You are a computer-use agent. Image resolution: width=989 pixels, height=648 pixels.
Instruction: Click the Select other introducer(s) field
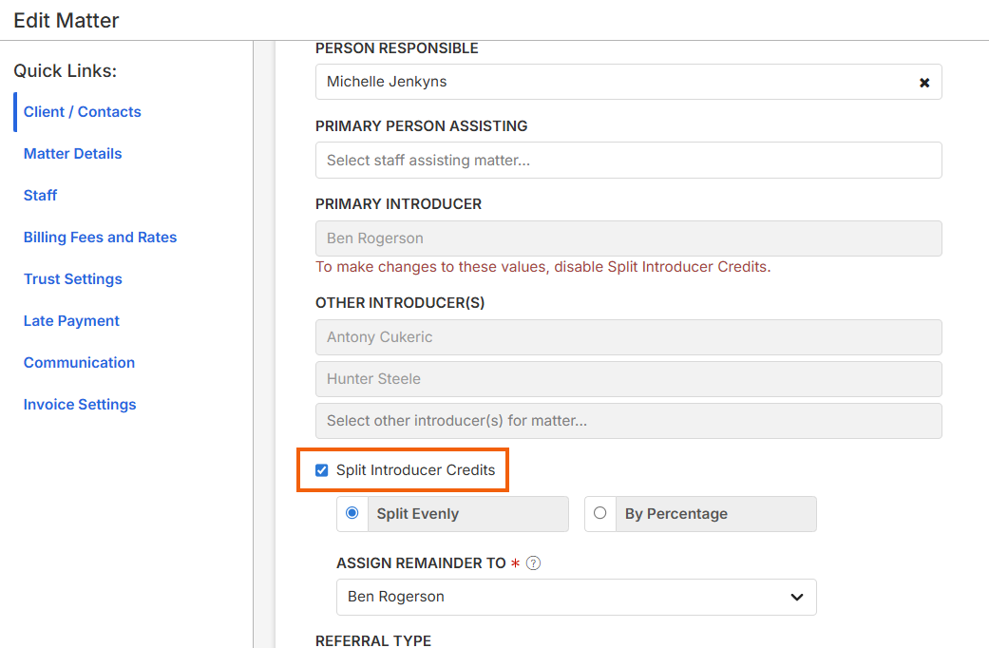pos(628,421)
